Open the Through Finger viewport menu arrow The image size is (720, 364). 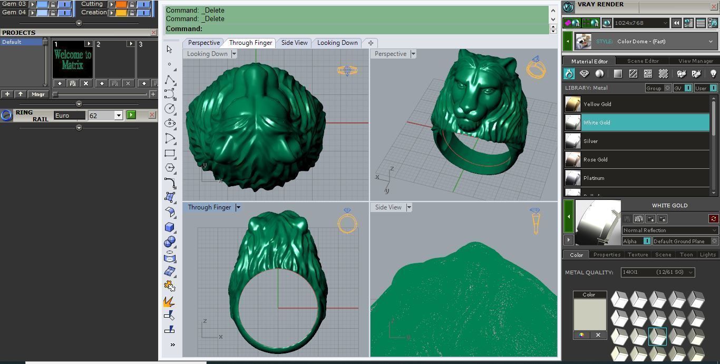tap(238, 207)
